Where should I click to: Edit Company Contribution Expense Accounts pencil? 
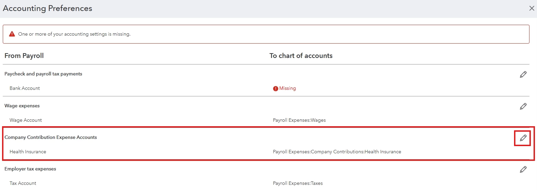point(523,138)
